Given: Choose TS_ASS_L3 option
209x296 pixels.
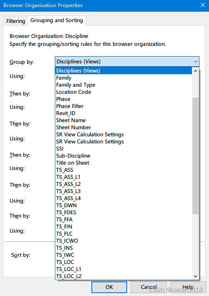Looking at the screenshot, I should pos(123,191).
